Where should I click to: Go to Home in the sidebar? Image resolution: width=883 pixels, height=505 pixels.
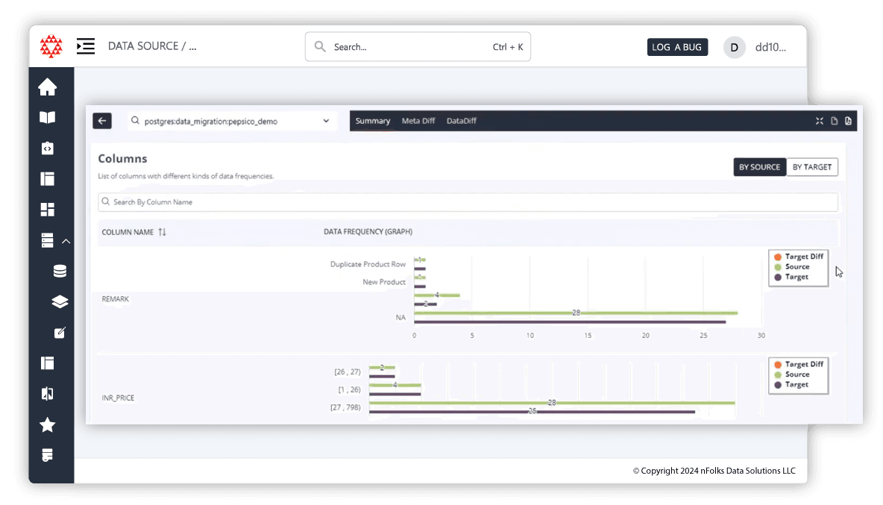48,87
